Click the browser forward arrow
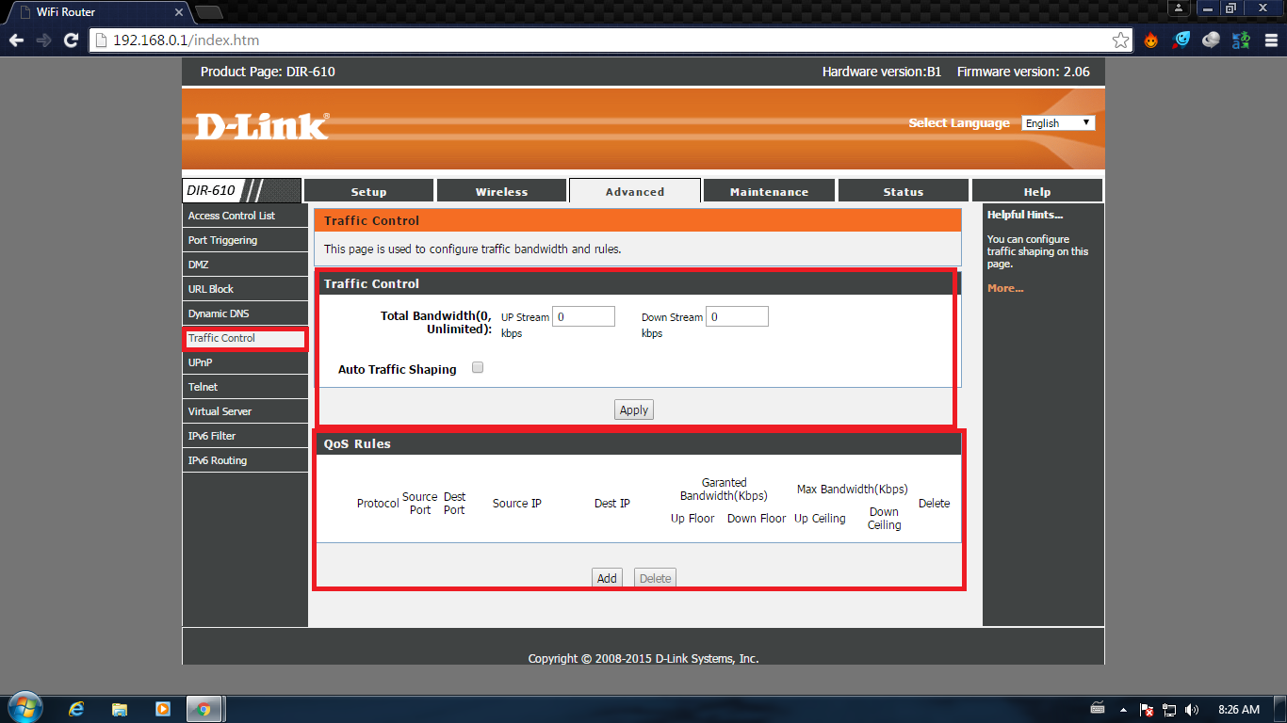The height and width of the screenshot is (723, 1287). tap(43, 40)
